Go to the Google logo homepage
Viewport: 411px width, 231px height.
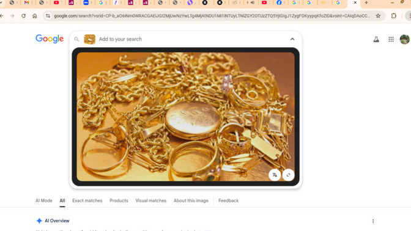point(50,38)
